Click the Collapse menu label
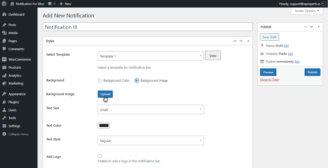The height and width of the screenshot is (168, 328). (x=18, y=134)
